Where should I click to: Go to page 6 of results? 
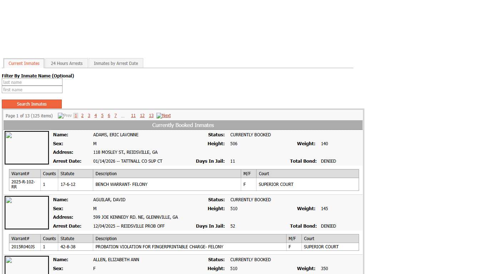(x=109, y=116)
